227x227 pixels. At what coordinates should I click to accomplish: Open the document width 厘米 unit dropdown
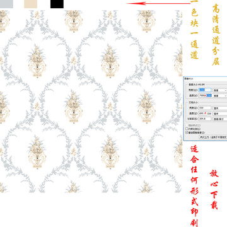[220, 108]
